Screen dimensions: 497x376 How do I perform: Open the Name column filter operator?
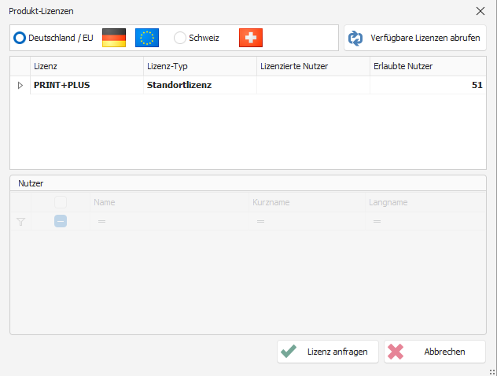(x=101, y=221)
